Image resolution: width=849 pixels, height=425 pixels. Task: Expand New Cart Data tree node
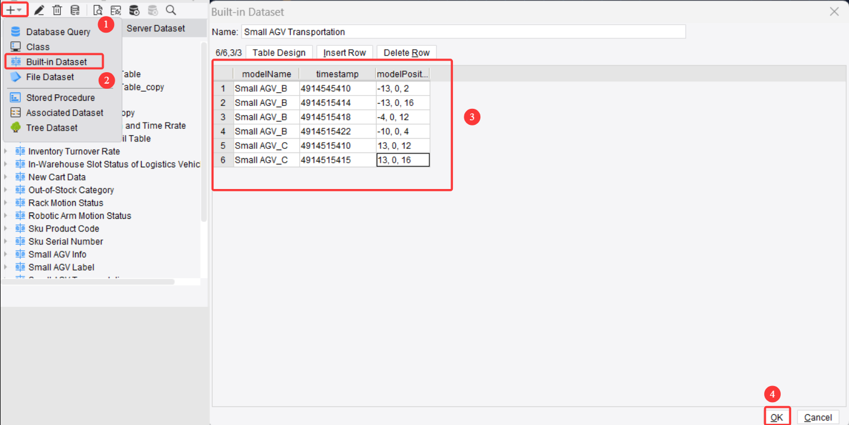tap(6, 177)
